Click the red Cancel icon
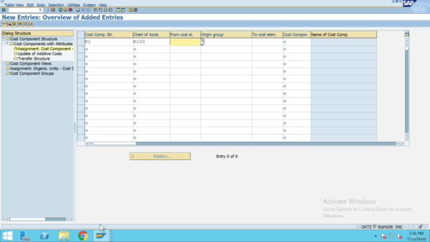This screenshot has height=242, width=430. coord(71,10)
